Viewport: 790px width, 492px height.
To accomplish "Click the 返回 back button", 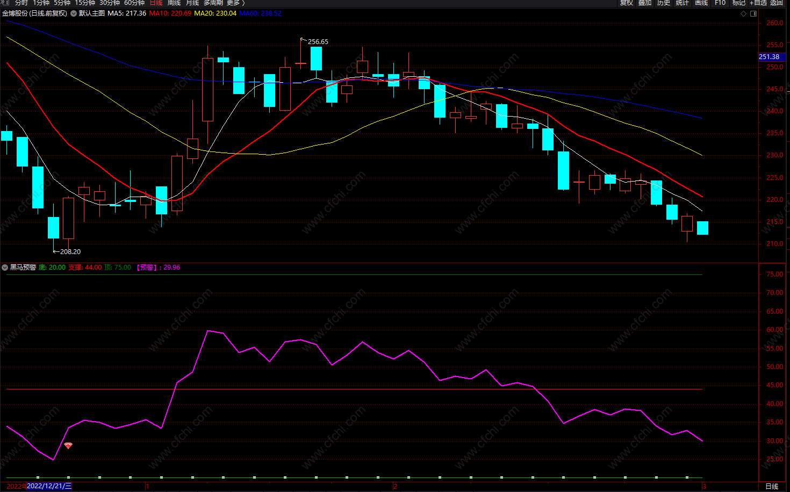I will (777, 3).
